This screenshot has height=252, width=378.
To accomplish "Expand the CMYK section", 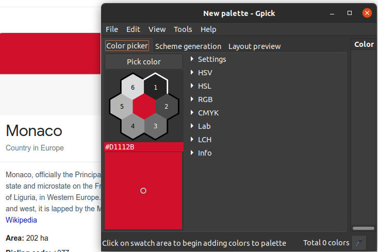I will coord(205,113).
